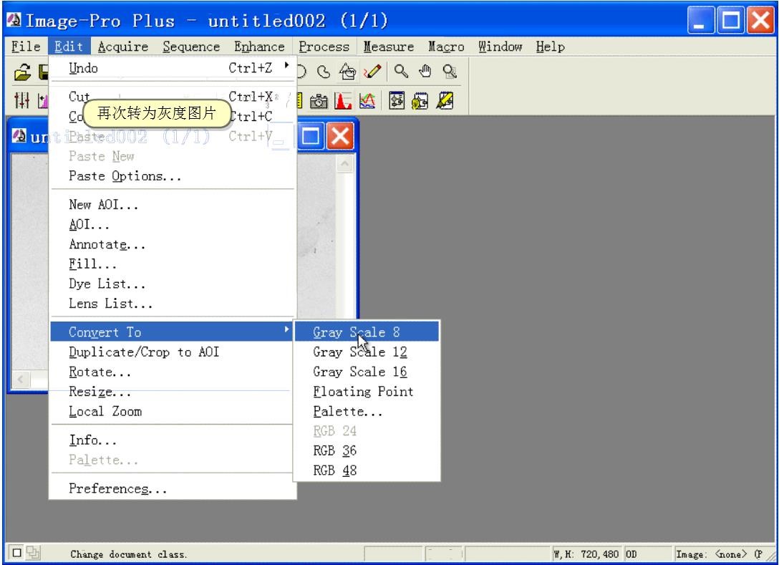Click the document's horizontal scrollbar left arrow
The width and height of the screenshot is (779, 565).
point(20,380)
